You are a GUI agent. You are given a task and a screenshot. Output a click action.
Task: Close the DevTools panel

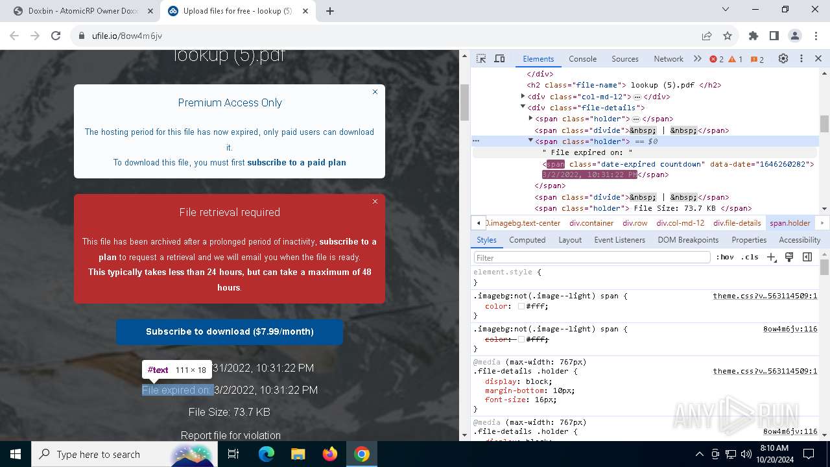point(818,58)
